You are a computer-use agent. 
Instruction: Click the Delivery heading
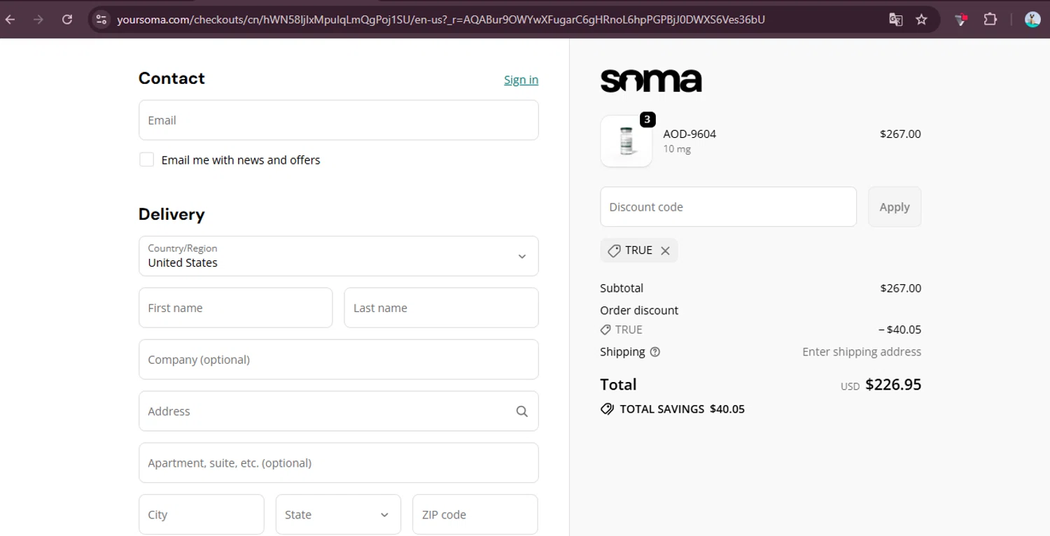pyautogui.click(x=171, y=214)
